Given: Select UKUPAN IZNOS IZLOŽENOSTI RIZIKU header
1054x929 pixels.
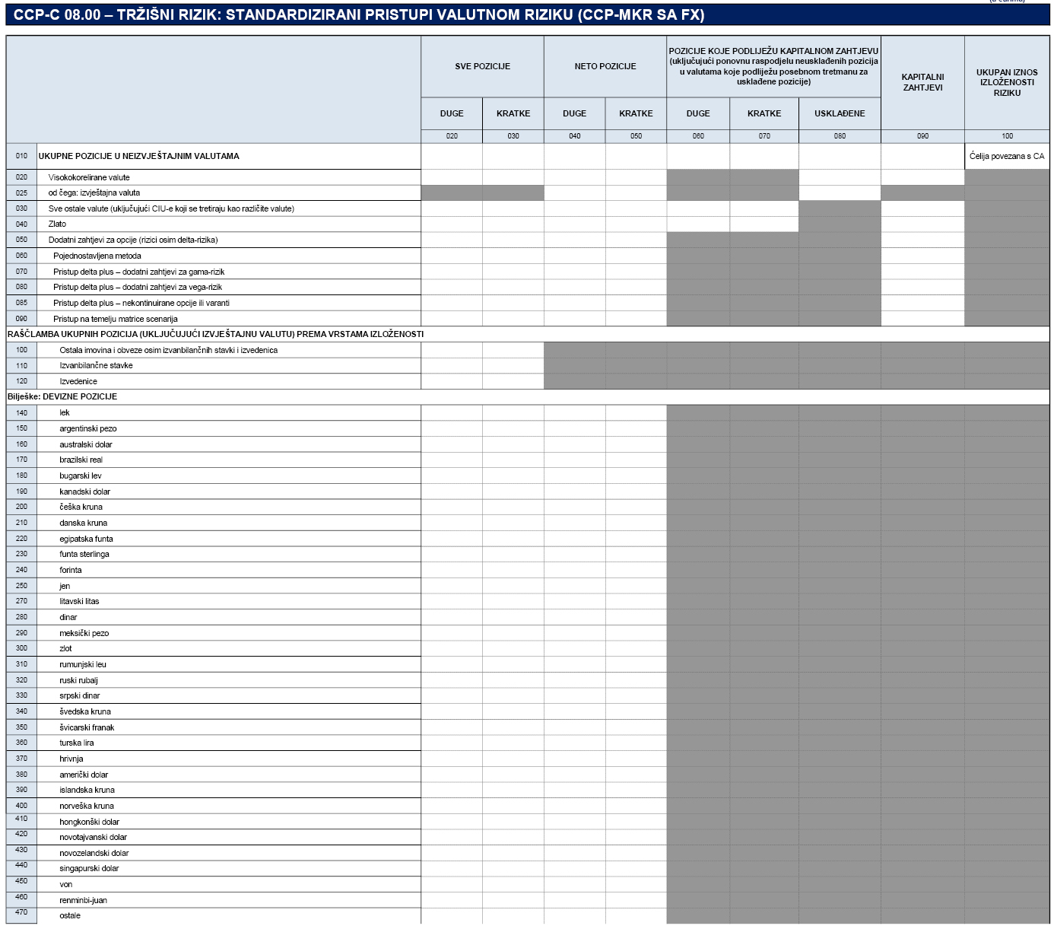Looking at the screenshot, I should pyautogui.click(x=1006, y=82).
